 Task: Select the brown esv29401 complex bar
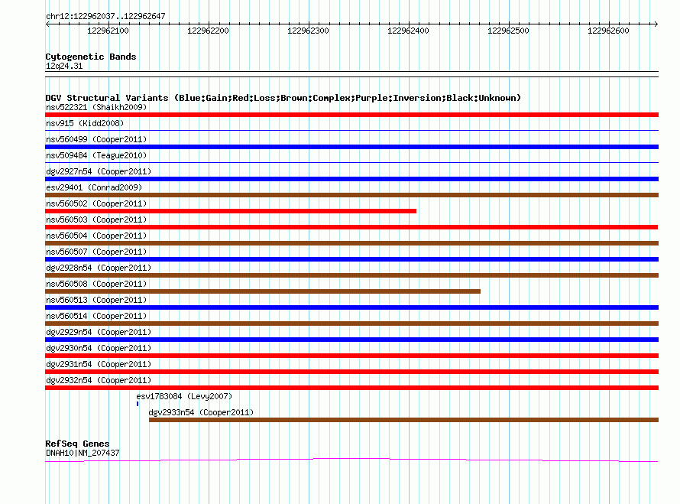[x=351, y=195]
